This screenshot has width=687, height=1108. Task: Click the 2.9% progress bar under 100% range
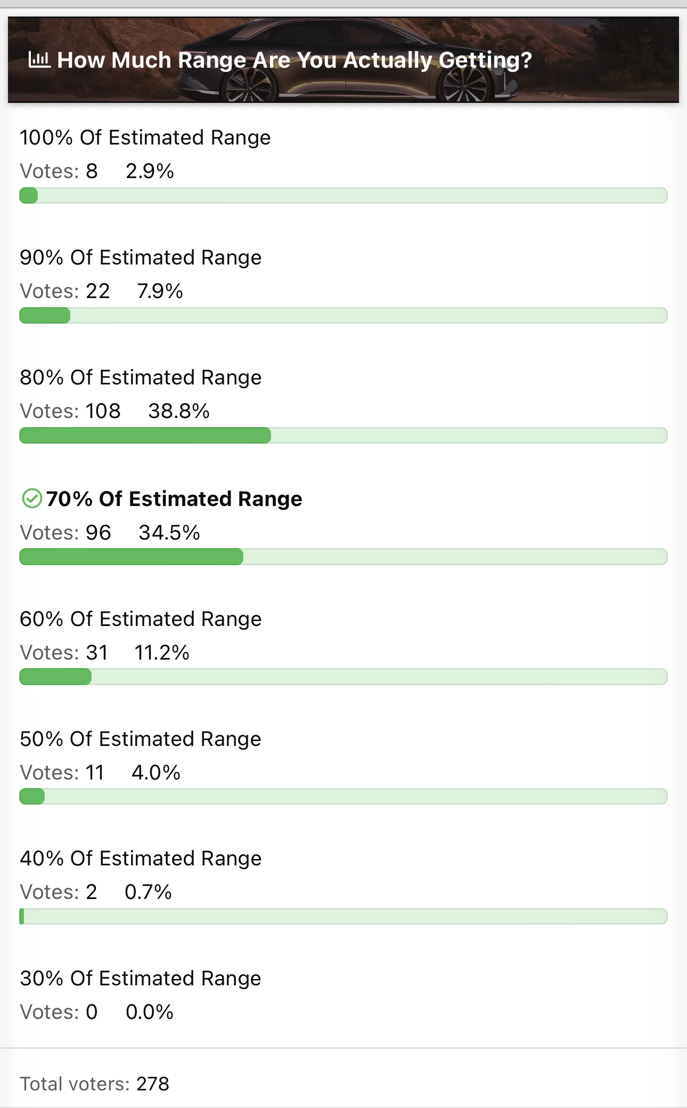coord(343,196)
